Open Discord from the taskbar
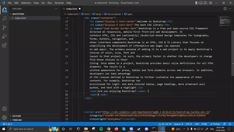The image size is (234, 132). tap(146, 129)
